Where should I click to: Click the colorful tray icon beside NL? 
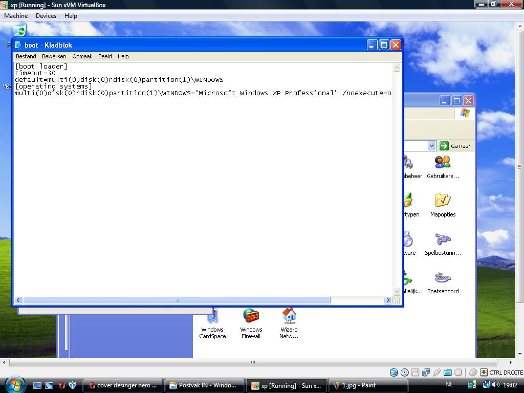pos(472,385)
